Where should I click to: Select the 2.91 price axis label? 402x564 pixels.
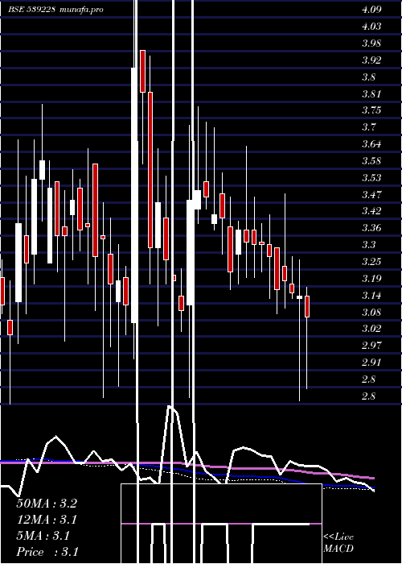coord(371,363)
